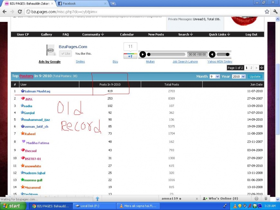Open Salman Mushtaq's profile link
The image size is (280, 210).
(x=37, y=91)
